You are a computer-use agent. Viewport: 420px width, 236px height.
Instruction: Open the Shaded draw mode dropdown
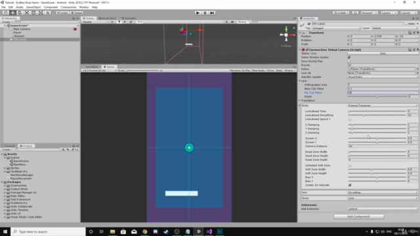94,22
